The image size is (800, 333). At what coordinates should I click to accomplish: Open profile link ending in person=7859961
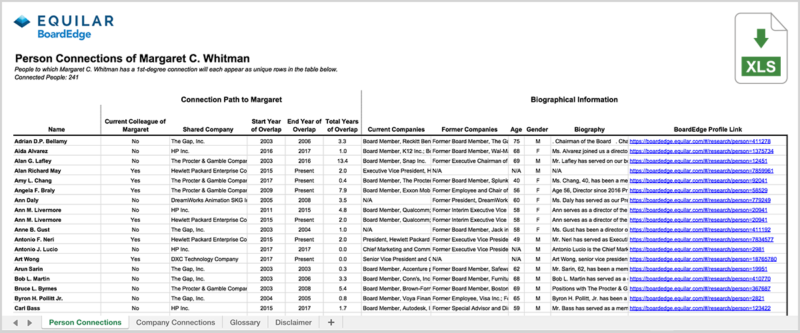[x=701, y=170]
